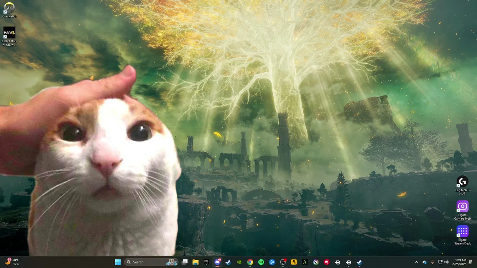477x268 pixels.
Task: Open the OneDrive cloud tray icon
Action: 424,262
